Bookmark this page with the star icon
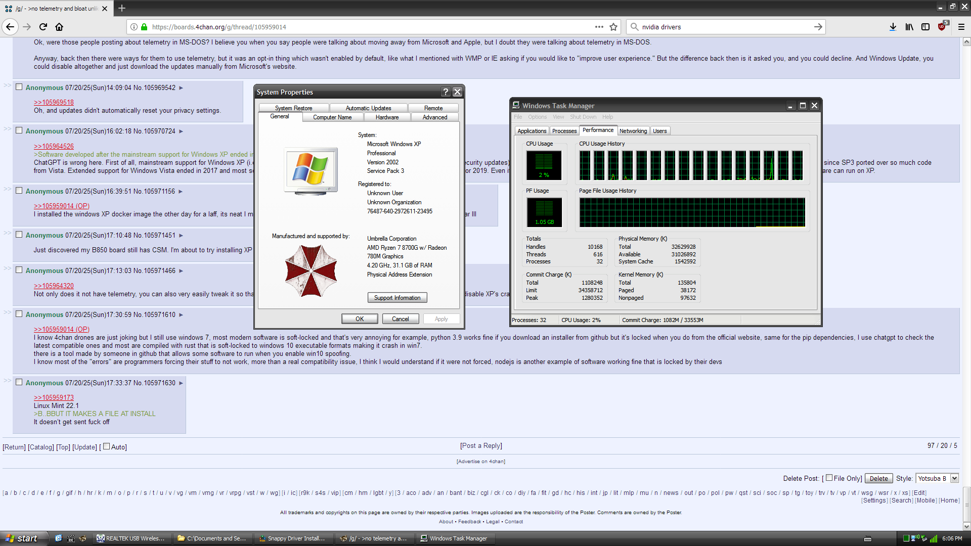The height and width of the screenshot is (546, 971). click(613, 27)
